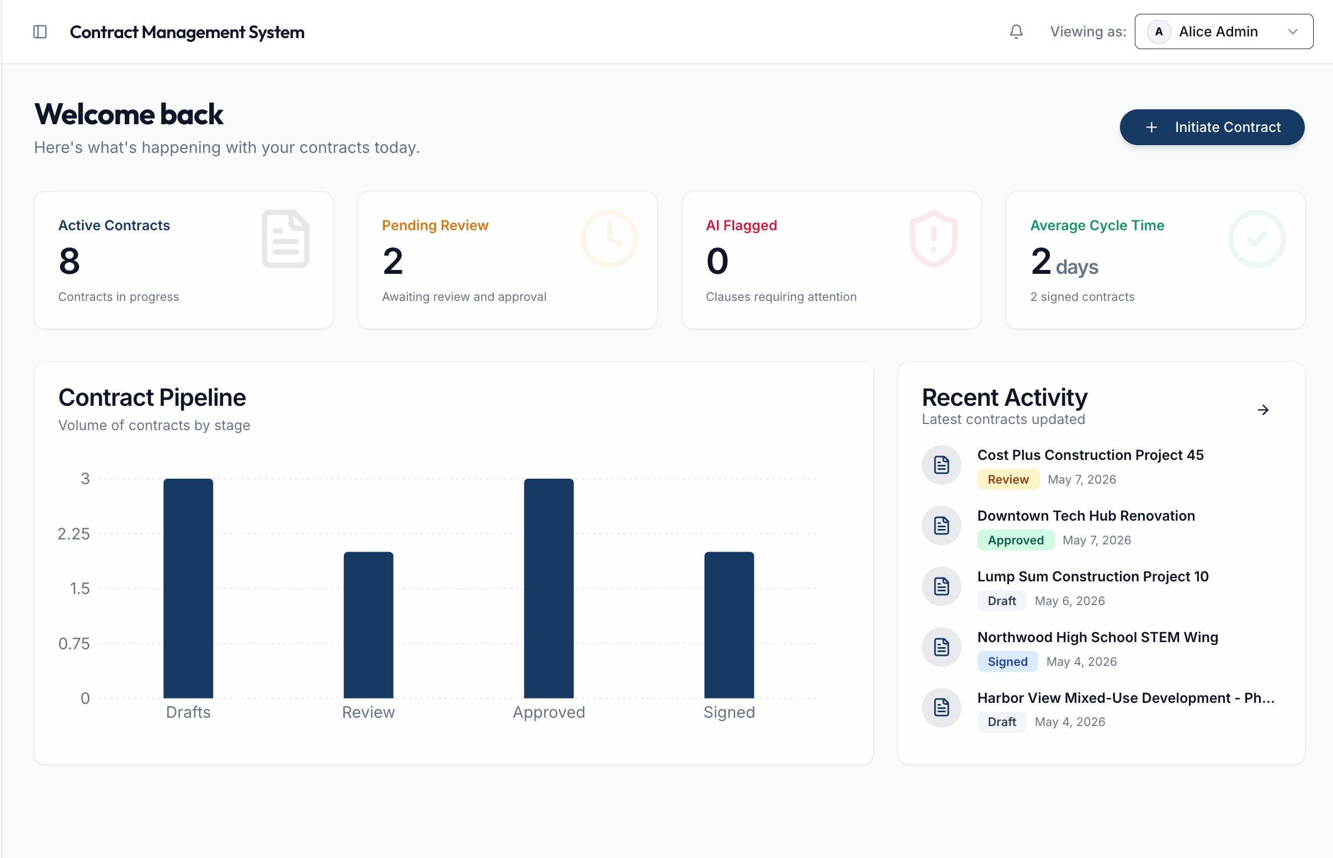Click the Review axis label under the chart
Viewport: 1333px width, 858px height.
pos(369,713)
